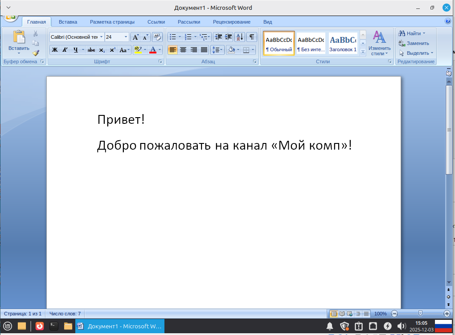Grow the font size with the icon
Screen dimensions: 455x335
click(x=135, y=37)
